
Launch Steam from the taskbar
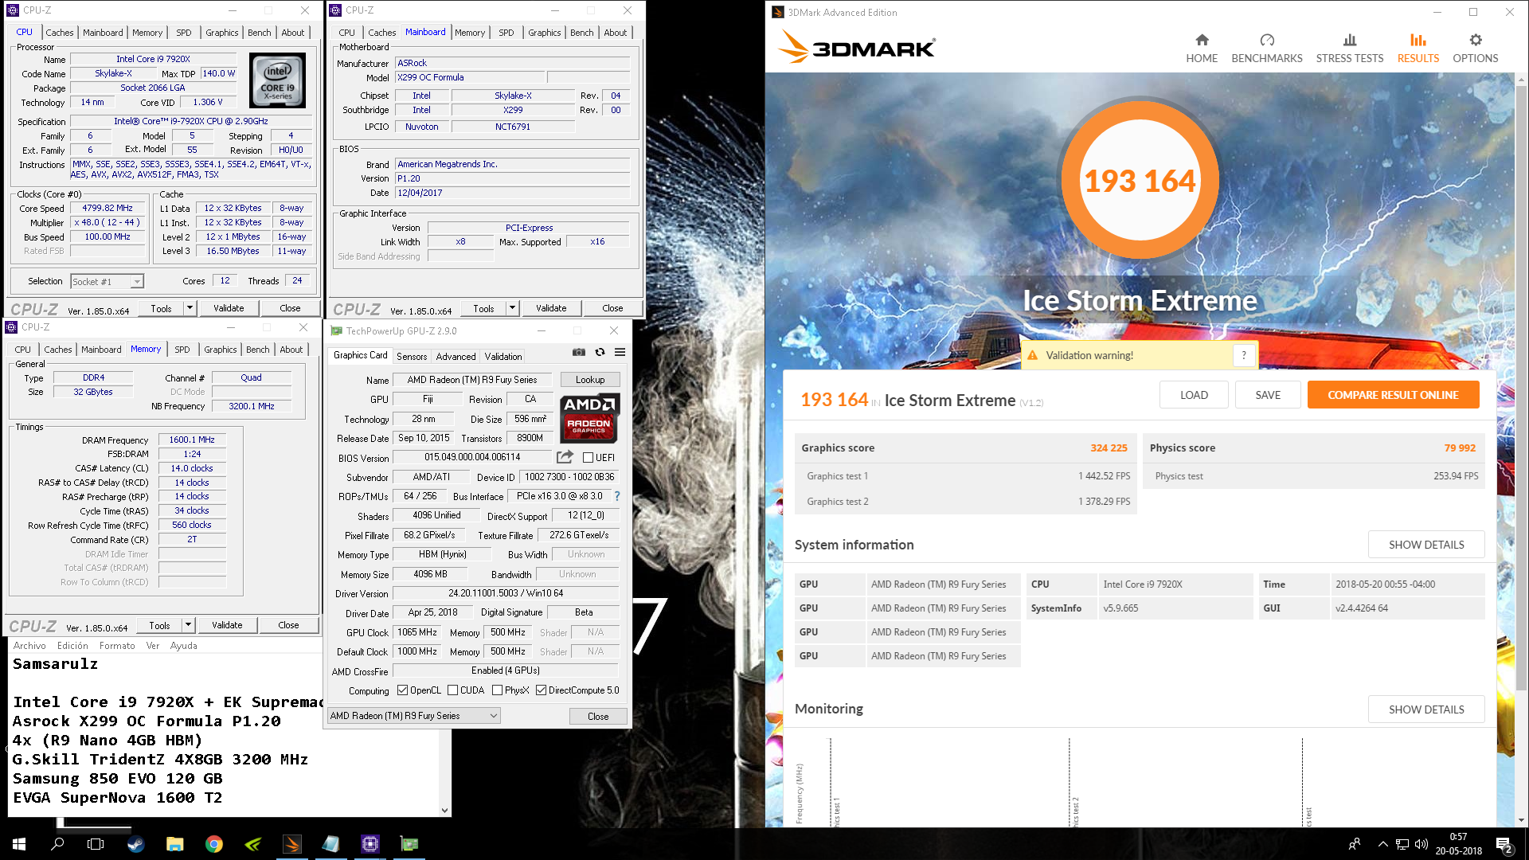point(136,844)
